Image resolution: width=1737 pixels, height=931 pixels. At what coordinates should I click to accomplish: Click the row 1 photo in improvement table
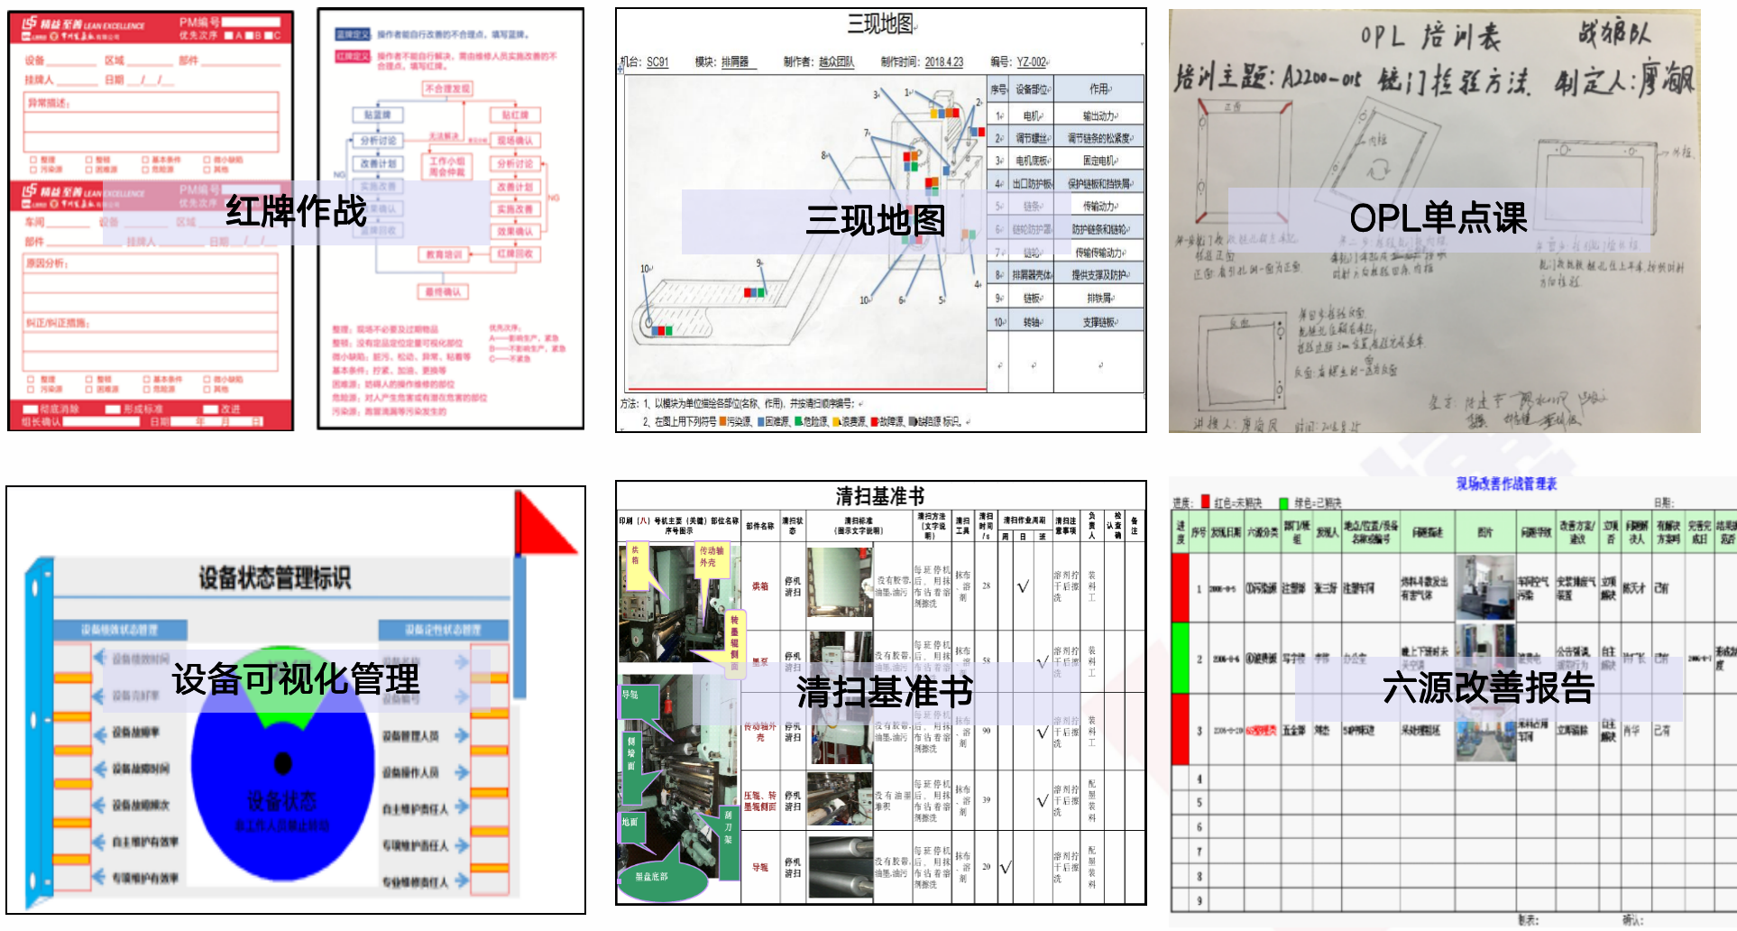(x=1484, y=587)
